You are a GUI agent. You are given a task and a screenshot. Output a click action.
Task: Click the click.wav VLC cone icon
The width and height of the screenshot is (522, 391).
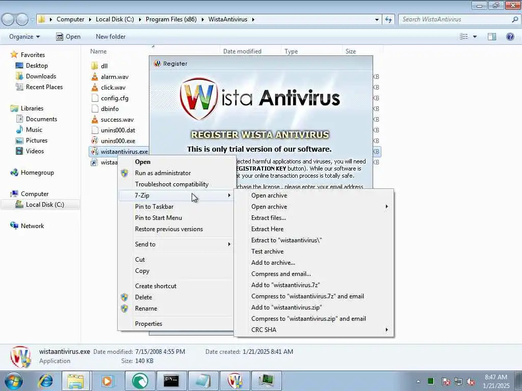(x=94, y=87)
